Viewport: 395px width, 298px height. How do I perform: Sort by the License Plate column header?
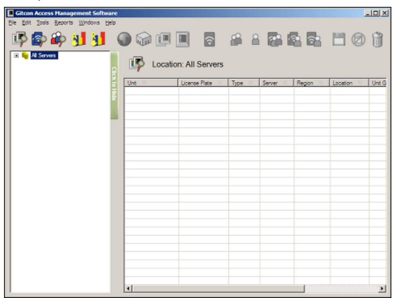click(203, 83)
